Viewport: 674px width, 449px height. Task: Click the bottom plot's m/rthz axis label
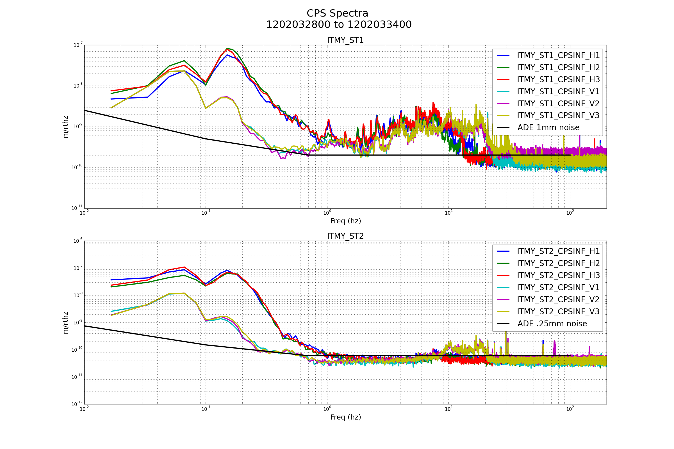(x=66, y=323)
